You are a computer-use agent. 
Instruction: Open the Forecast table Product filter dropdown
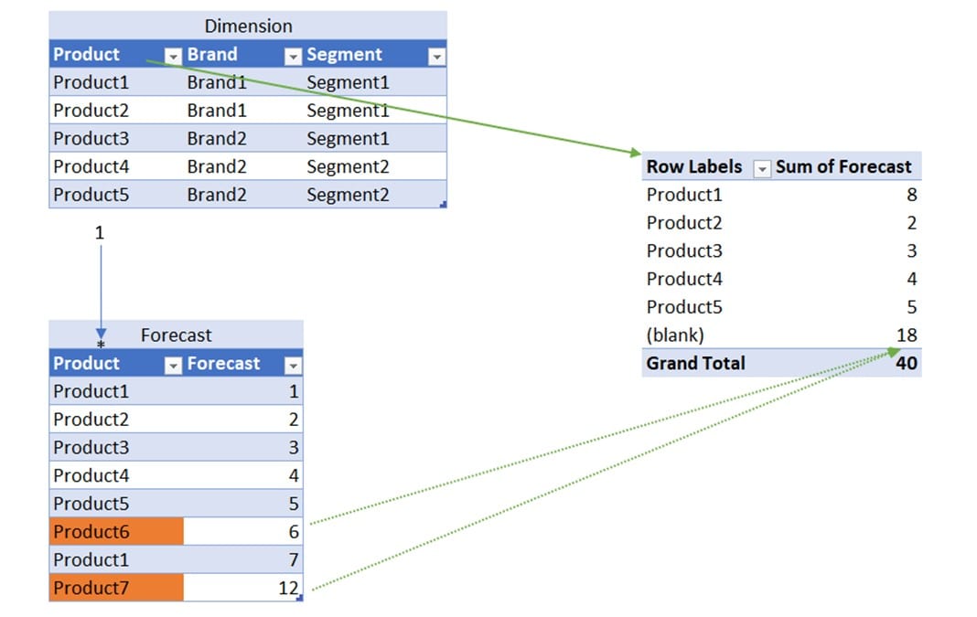(x=173, y=366)
